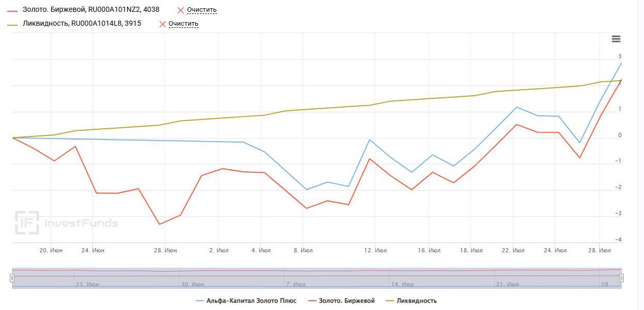This screenshot has width=644, height=310.
Task: Clear the Золото. Биржевой series via Очистить
Action: pyautogui.click(x=202, y=10)
